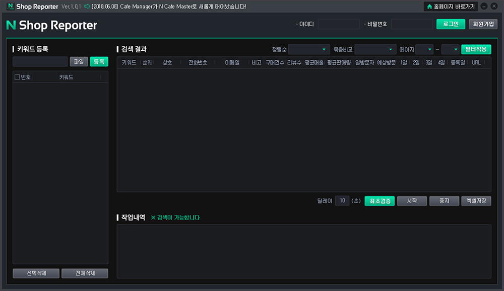Click inside the 작업내역 work log area

click(304, 251)
